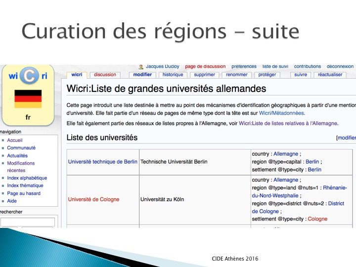Click the Liste des universités heading
The height and width of the screenshot is (267, 356).
102,137
